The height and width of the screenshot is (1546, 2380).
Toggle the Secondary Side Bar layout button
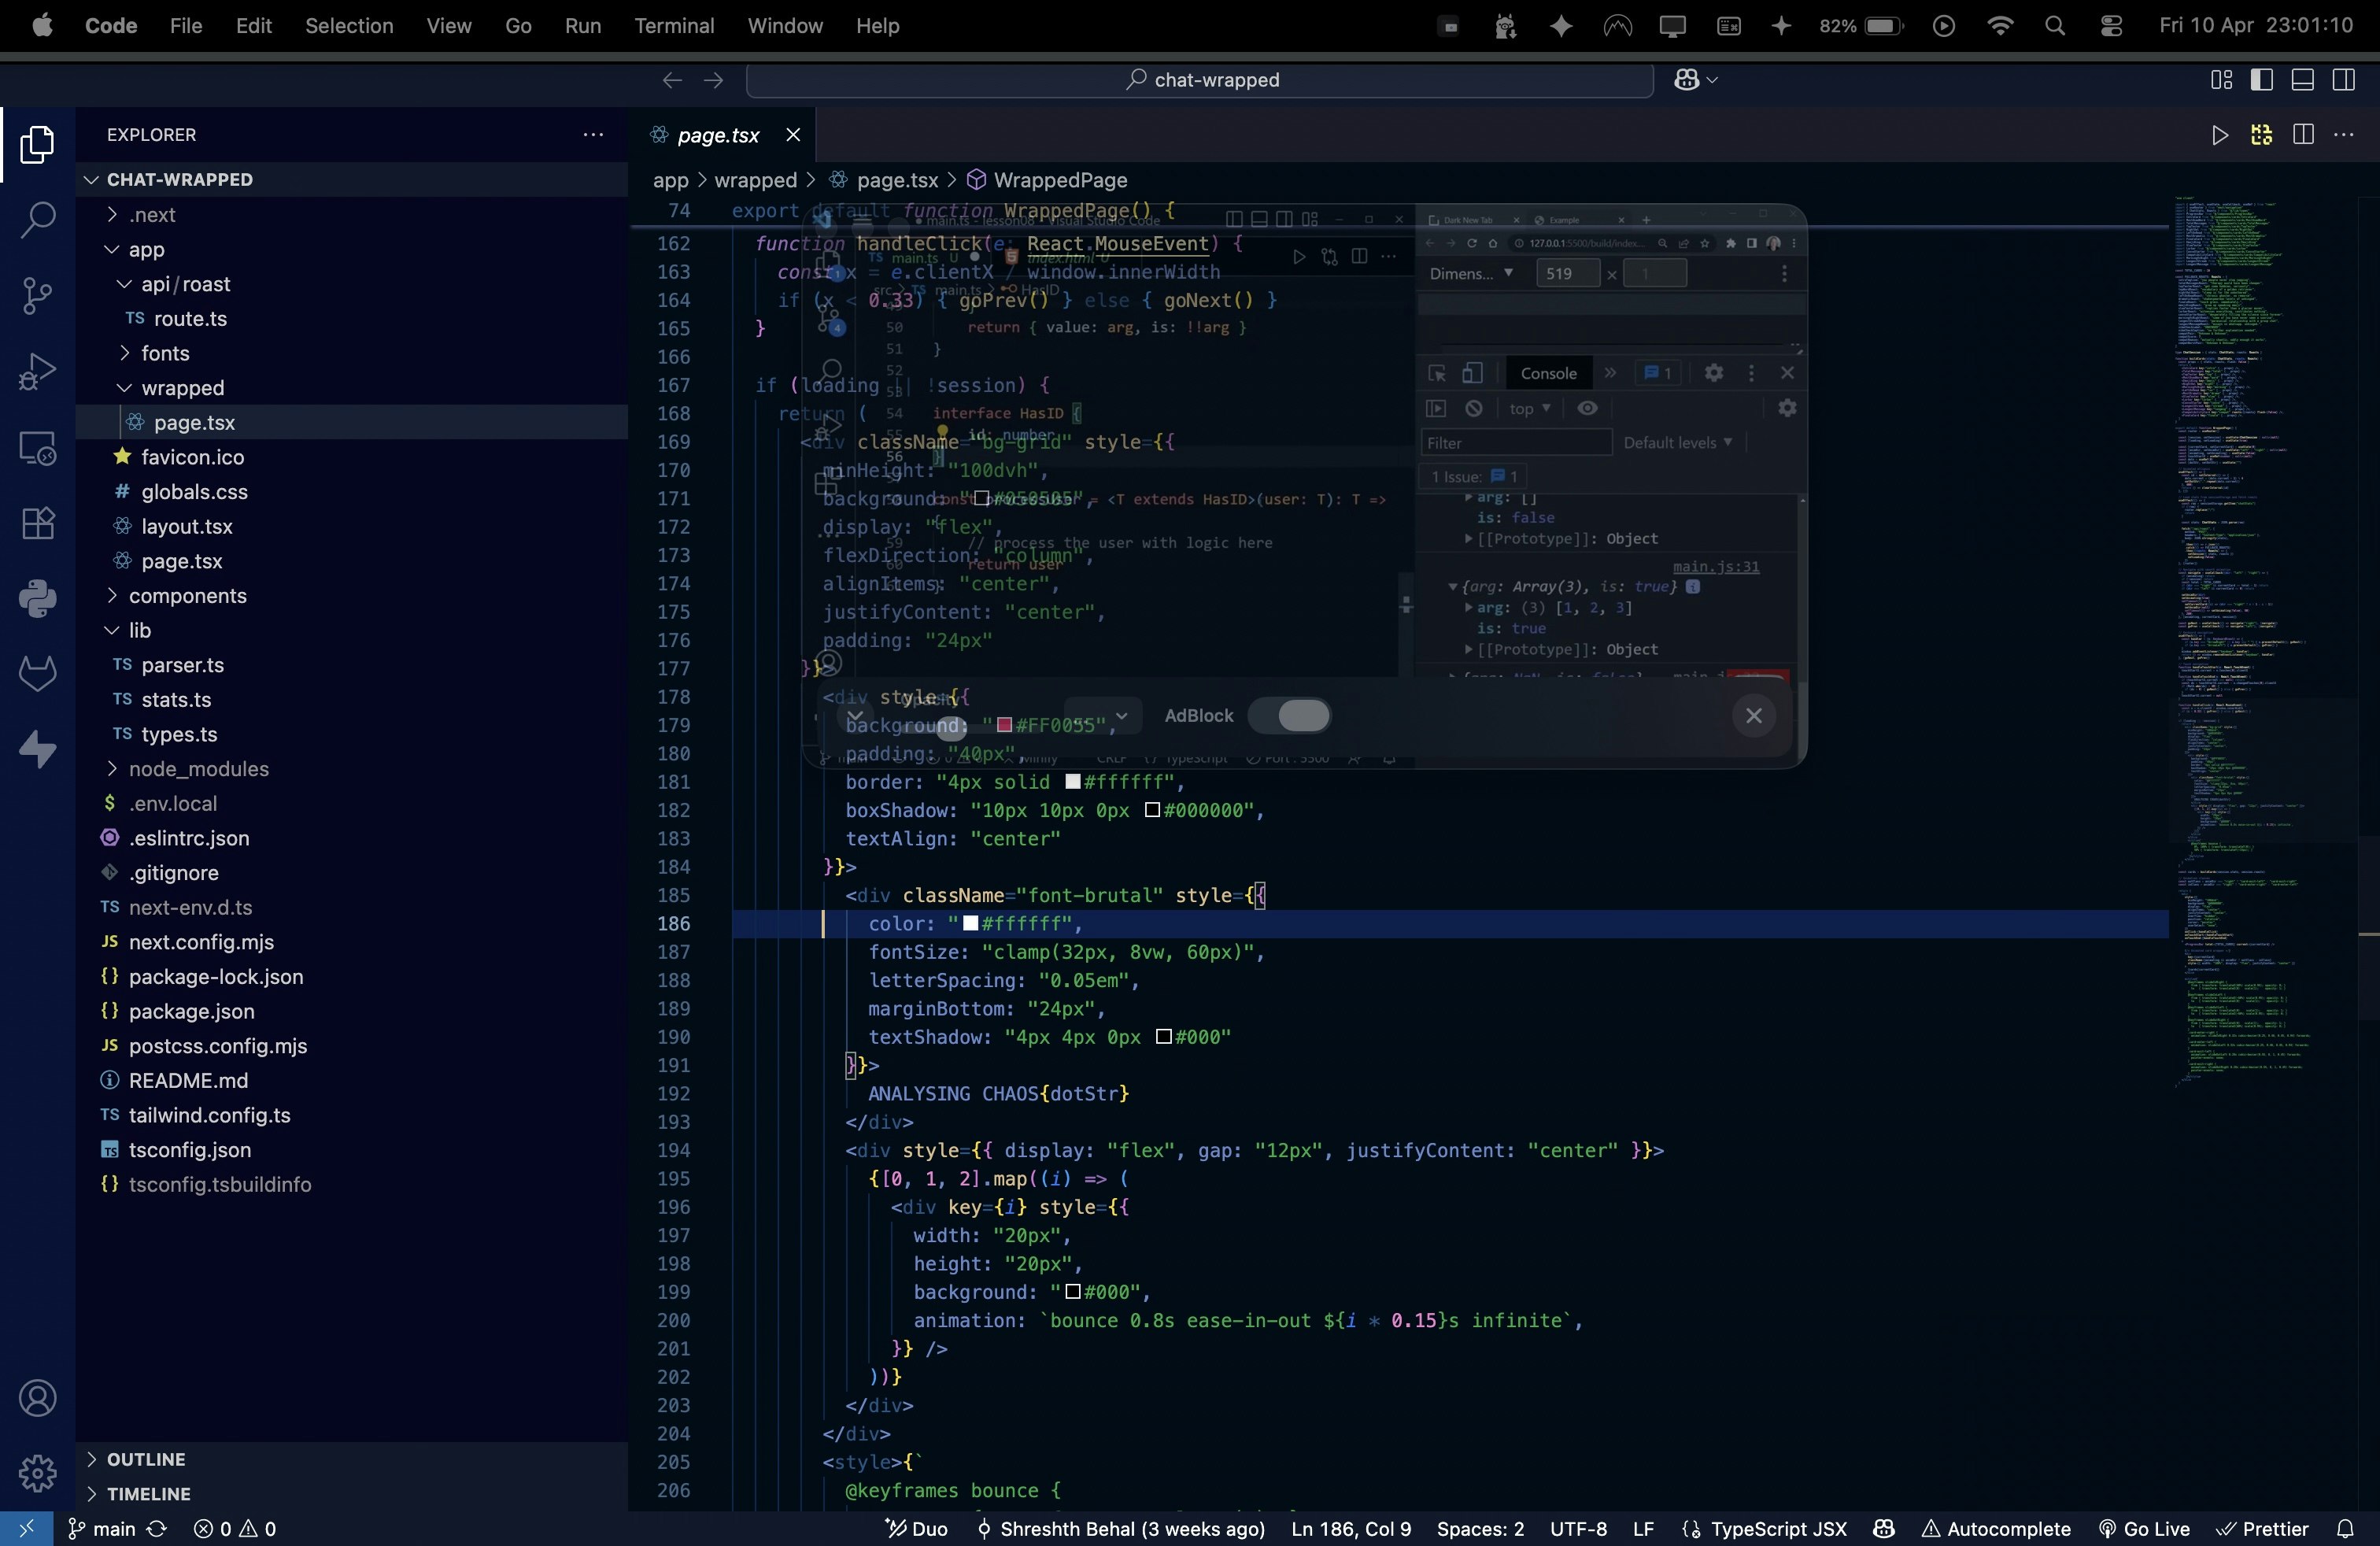click(x=2343, y=80)
